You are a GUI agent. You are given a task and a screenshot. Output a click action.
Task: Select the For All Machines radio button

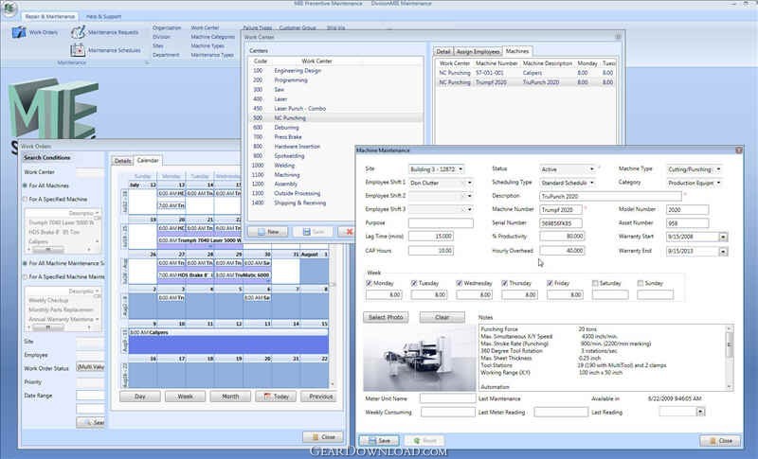pos(25,185)
